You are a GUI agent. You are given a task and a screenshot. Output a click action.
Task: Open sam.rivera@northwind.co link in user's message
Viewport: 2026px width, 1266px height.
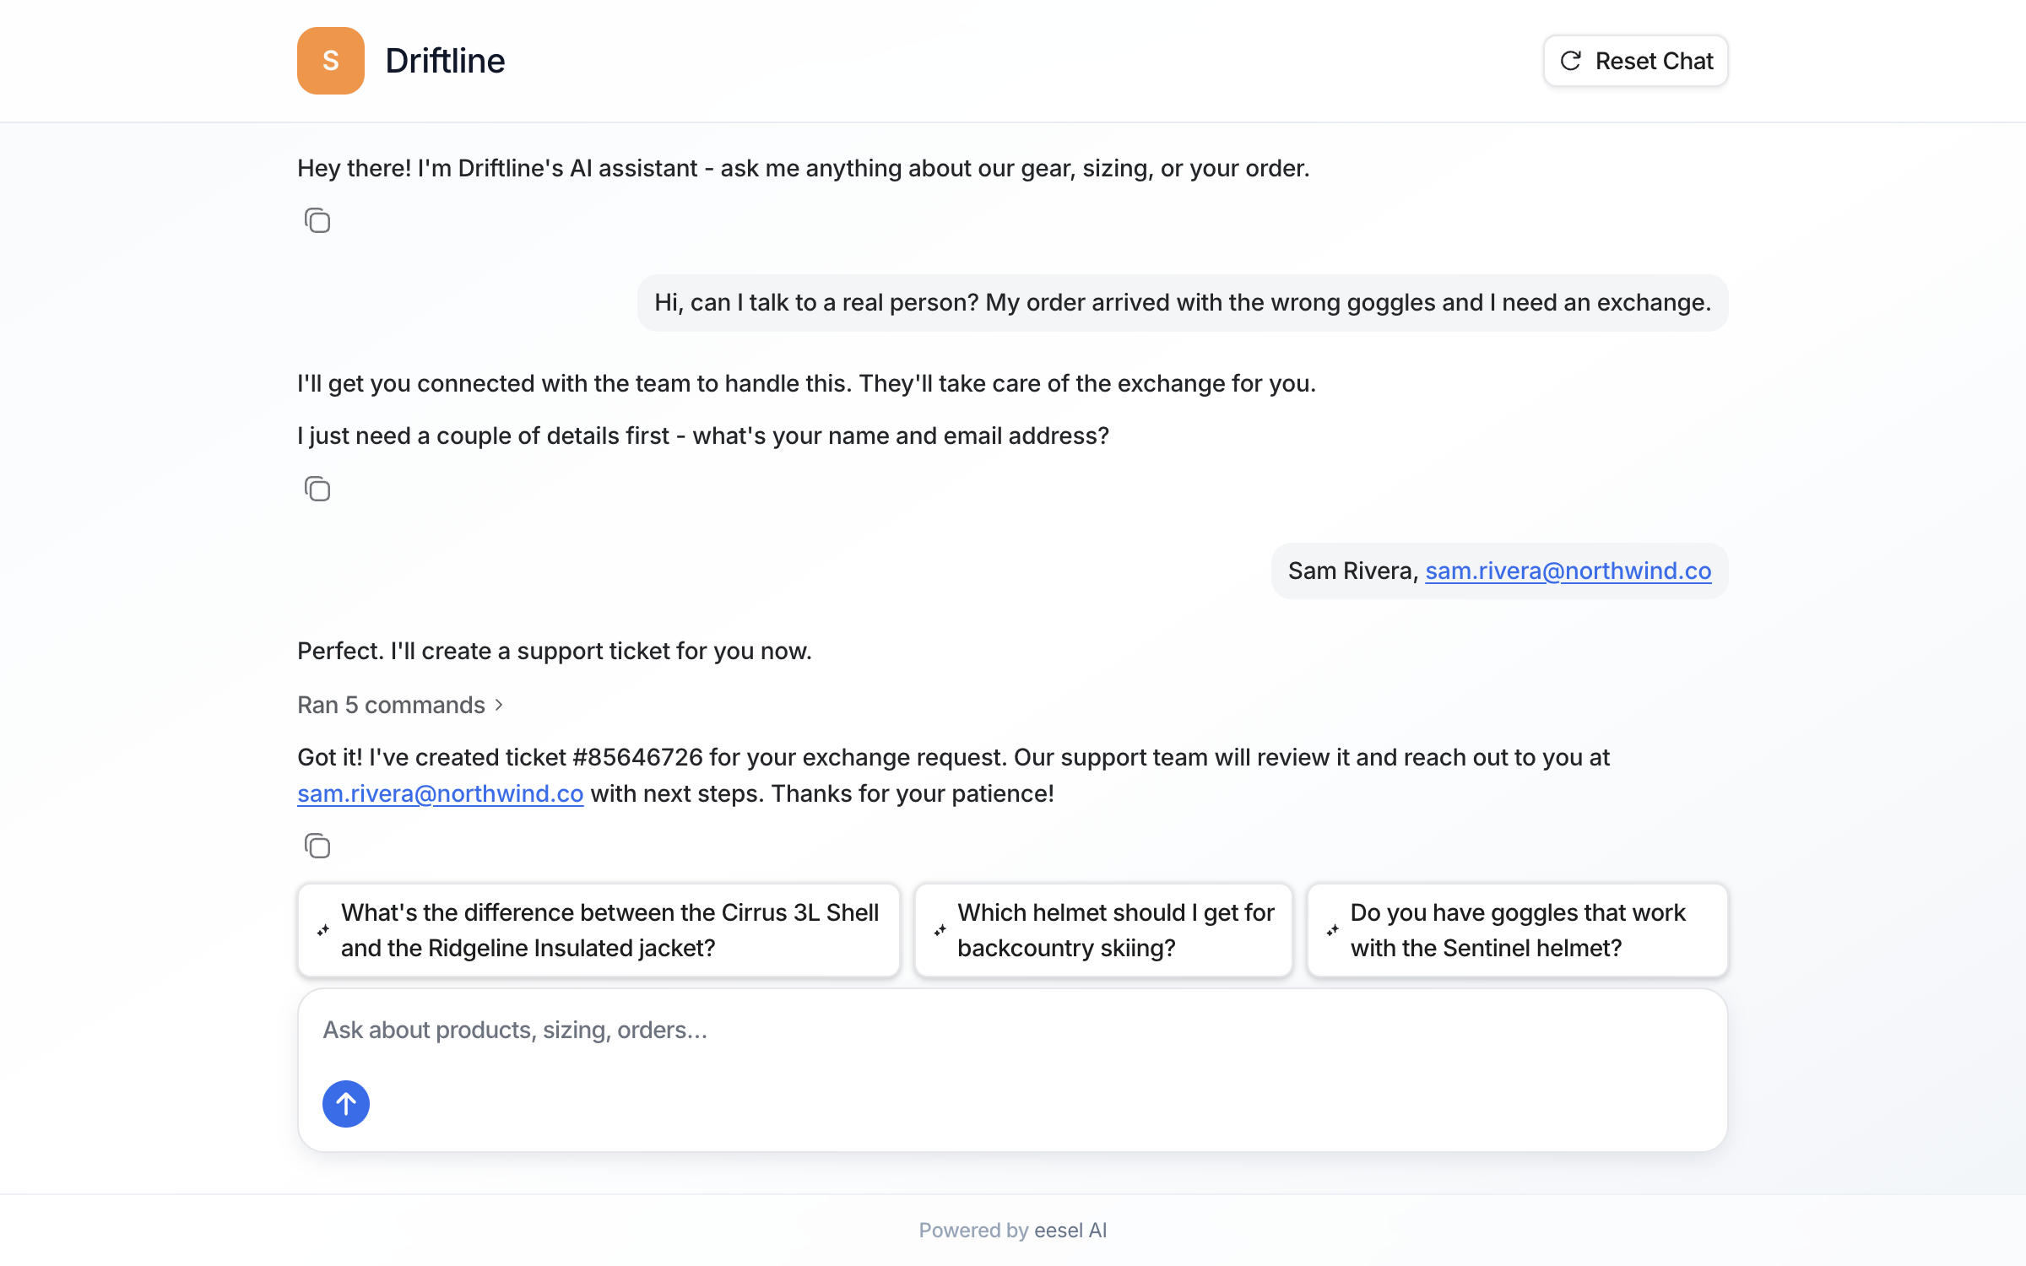(x=1568, y=571)
